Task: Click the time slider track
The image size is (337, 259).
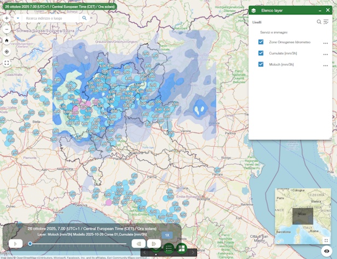Action: coord(77,244)
